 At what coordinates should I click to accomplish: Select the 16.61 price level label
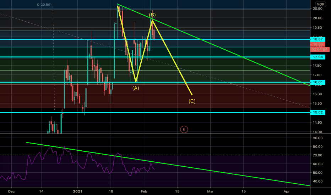318,82
